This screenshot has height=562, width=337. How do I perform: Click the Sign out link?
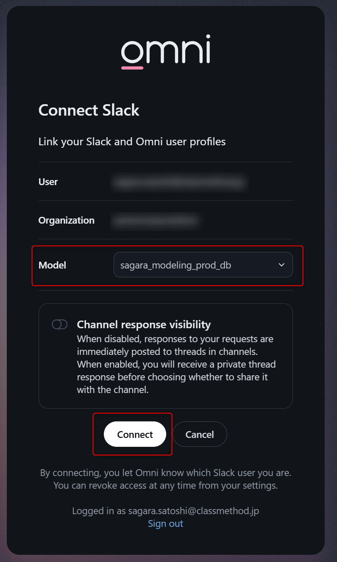(x=165, y=523)
